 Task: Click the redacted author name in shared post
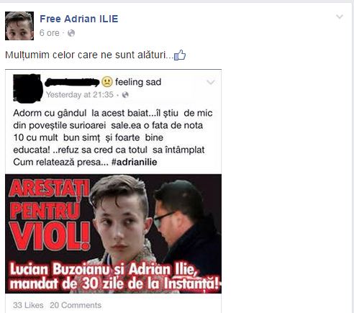(72, 82)
